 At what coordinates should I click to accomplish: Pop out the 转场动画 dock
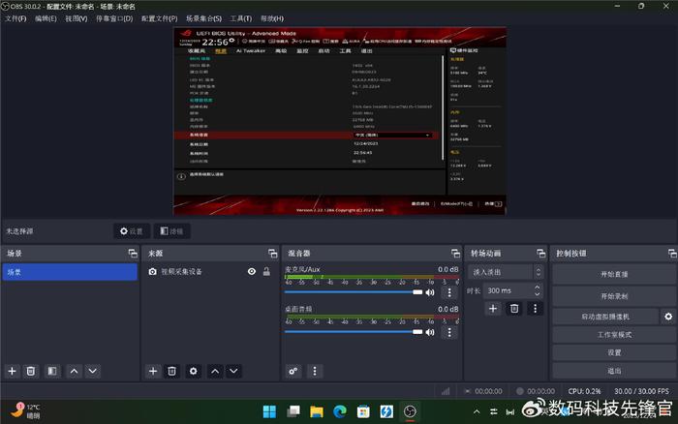pos(540,254)
